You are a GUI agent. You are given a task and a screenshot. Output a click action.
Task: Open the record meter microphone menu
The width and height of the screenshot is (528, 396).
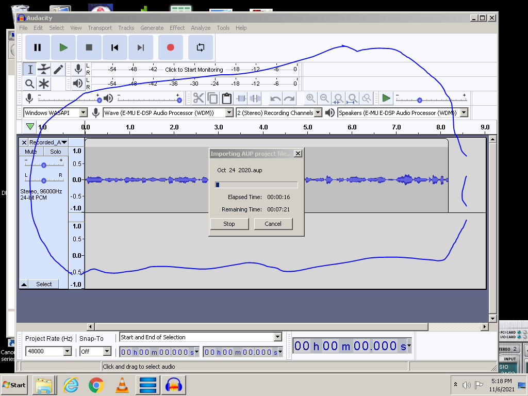(x=78, y=70)
